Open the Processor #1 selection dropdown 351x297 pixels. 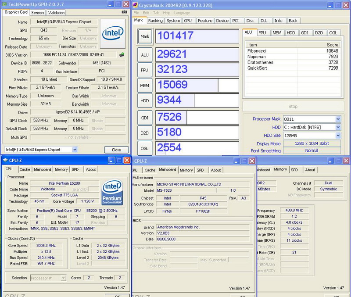click(63, 278)
